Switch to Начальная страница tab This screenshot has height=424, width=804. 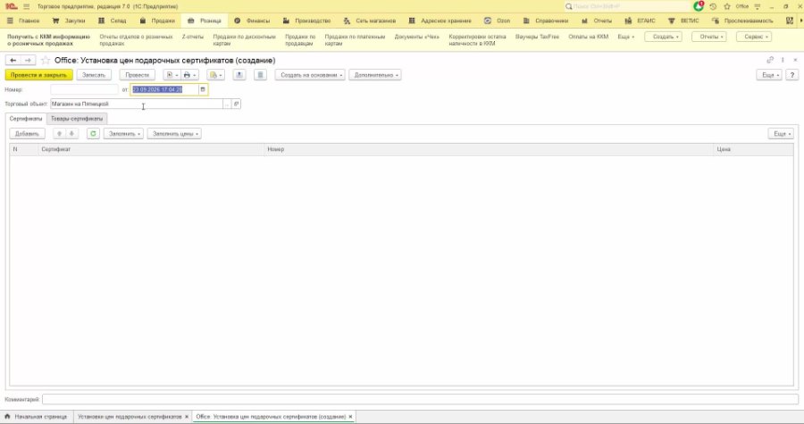[x=37, y=416]
